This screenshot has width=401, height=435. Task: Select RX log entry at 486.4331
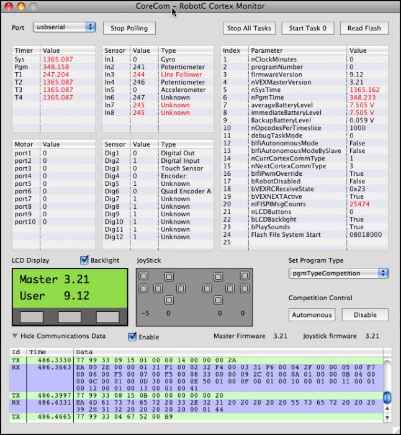click(x=196, y=406)
